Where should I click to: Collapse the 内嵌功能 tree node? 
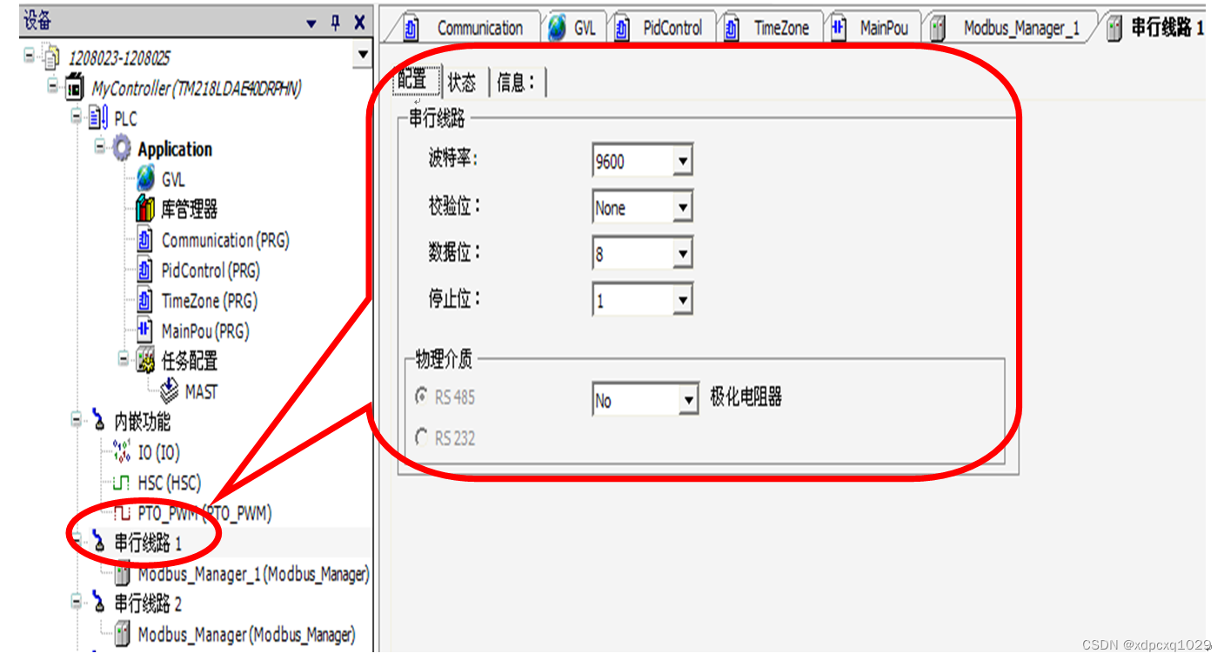tap(77, 421)
